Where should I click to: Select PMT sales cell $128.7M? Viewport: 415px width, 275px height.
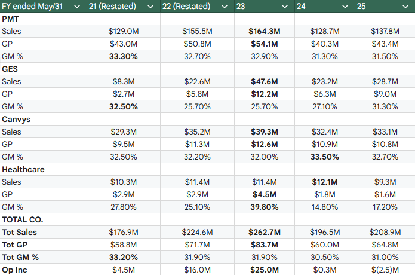pyautogui.click(x=325, y=31)
